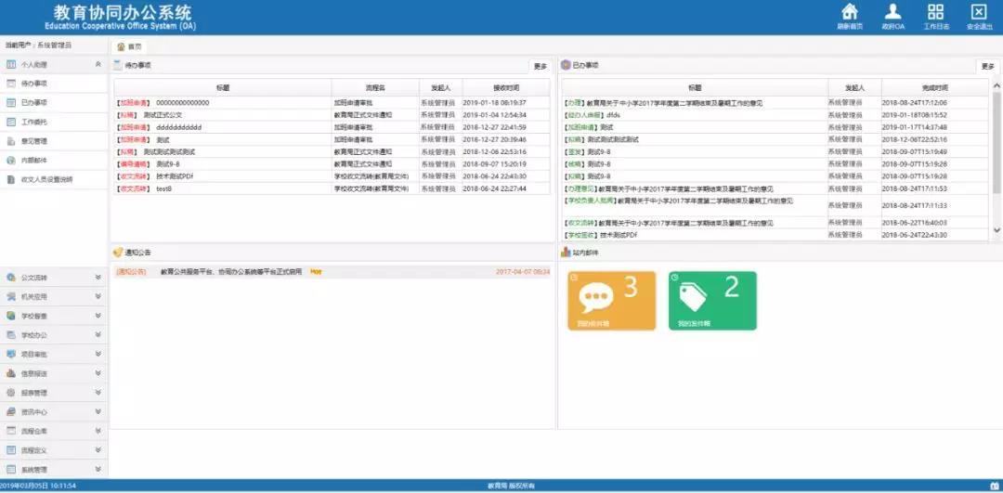Viewport: 1003px width, 493px height.
Task: Click the 接收时间 column header
Action: tap(506, 87)
